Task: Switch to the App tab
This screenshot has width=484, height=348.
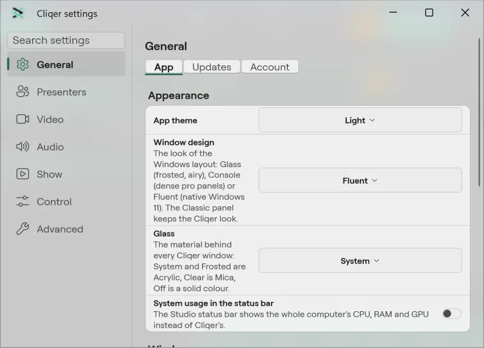Action: (164, 67)
